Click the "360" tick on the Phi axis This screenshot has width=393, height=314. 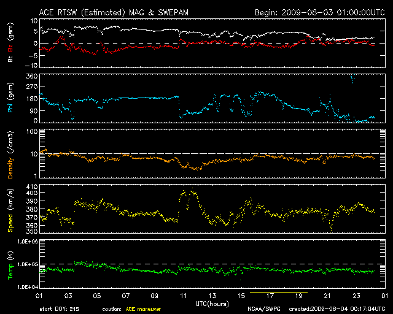[32, 76]
